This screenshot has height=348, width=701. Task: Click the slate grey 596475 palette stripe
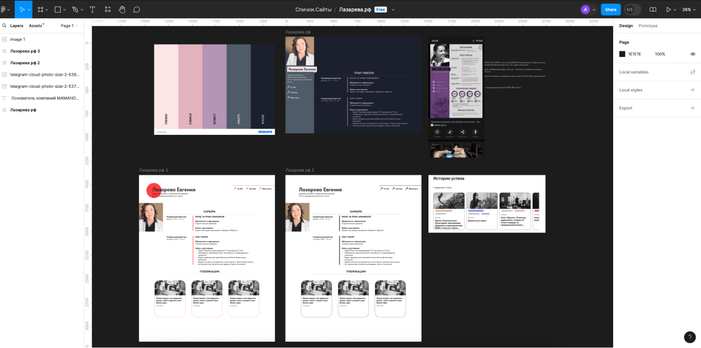238,86
